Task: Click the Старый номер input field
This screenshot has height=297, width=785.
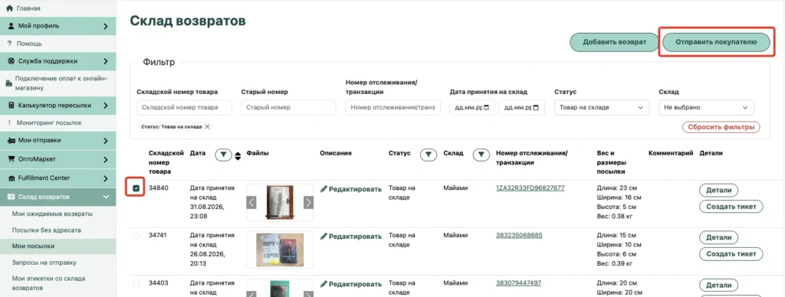Action: (x=288, y=107)
